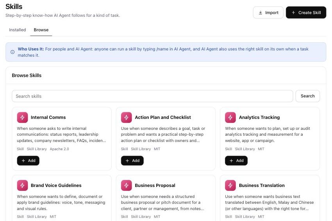Screen dimensions: 332x221
Task: Click the MIT tag on Brand Voice Guidelines
Action: pos(53,217)
